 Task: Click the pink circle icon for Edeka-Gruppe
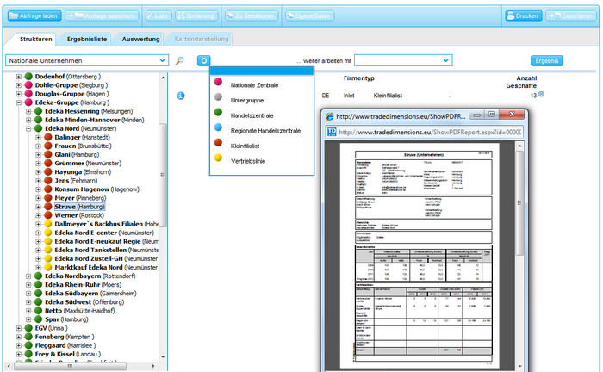28,103
